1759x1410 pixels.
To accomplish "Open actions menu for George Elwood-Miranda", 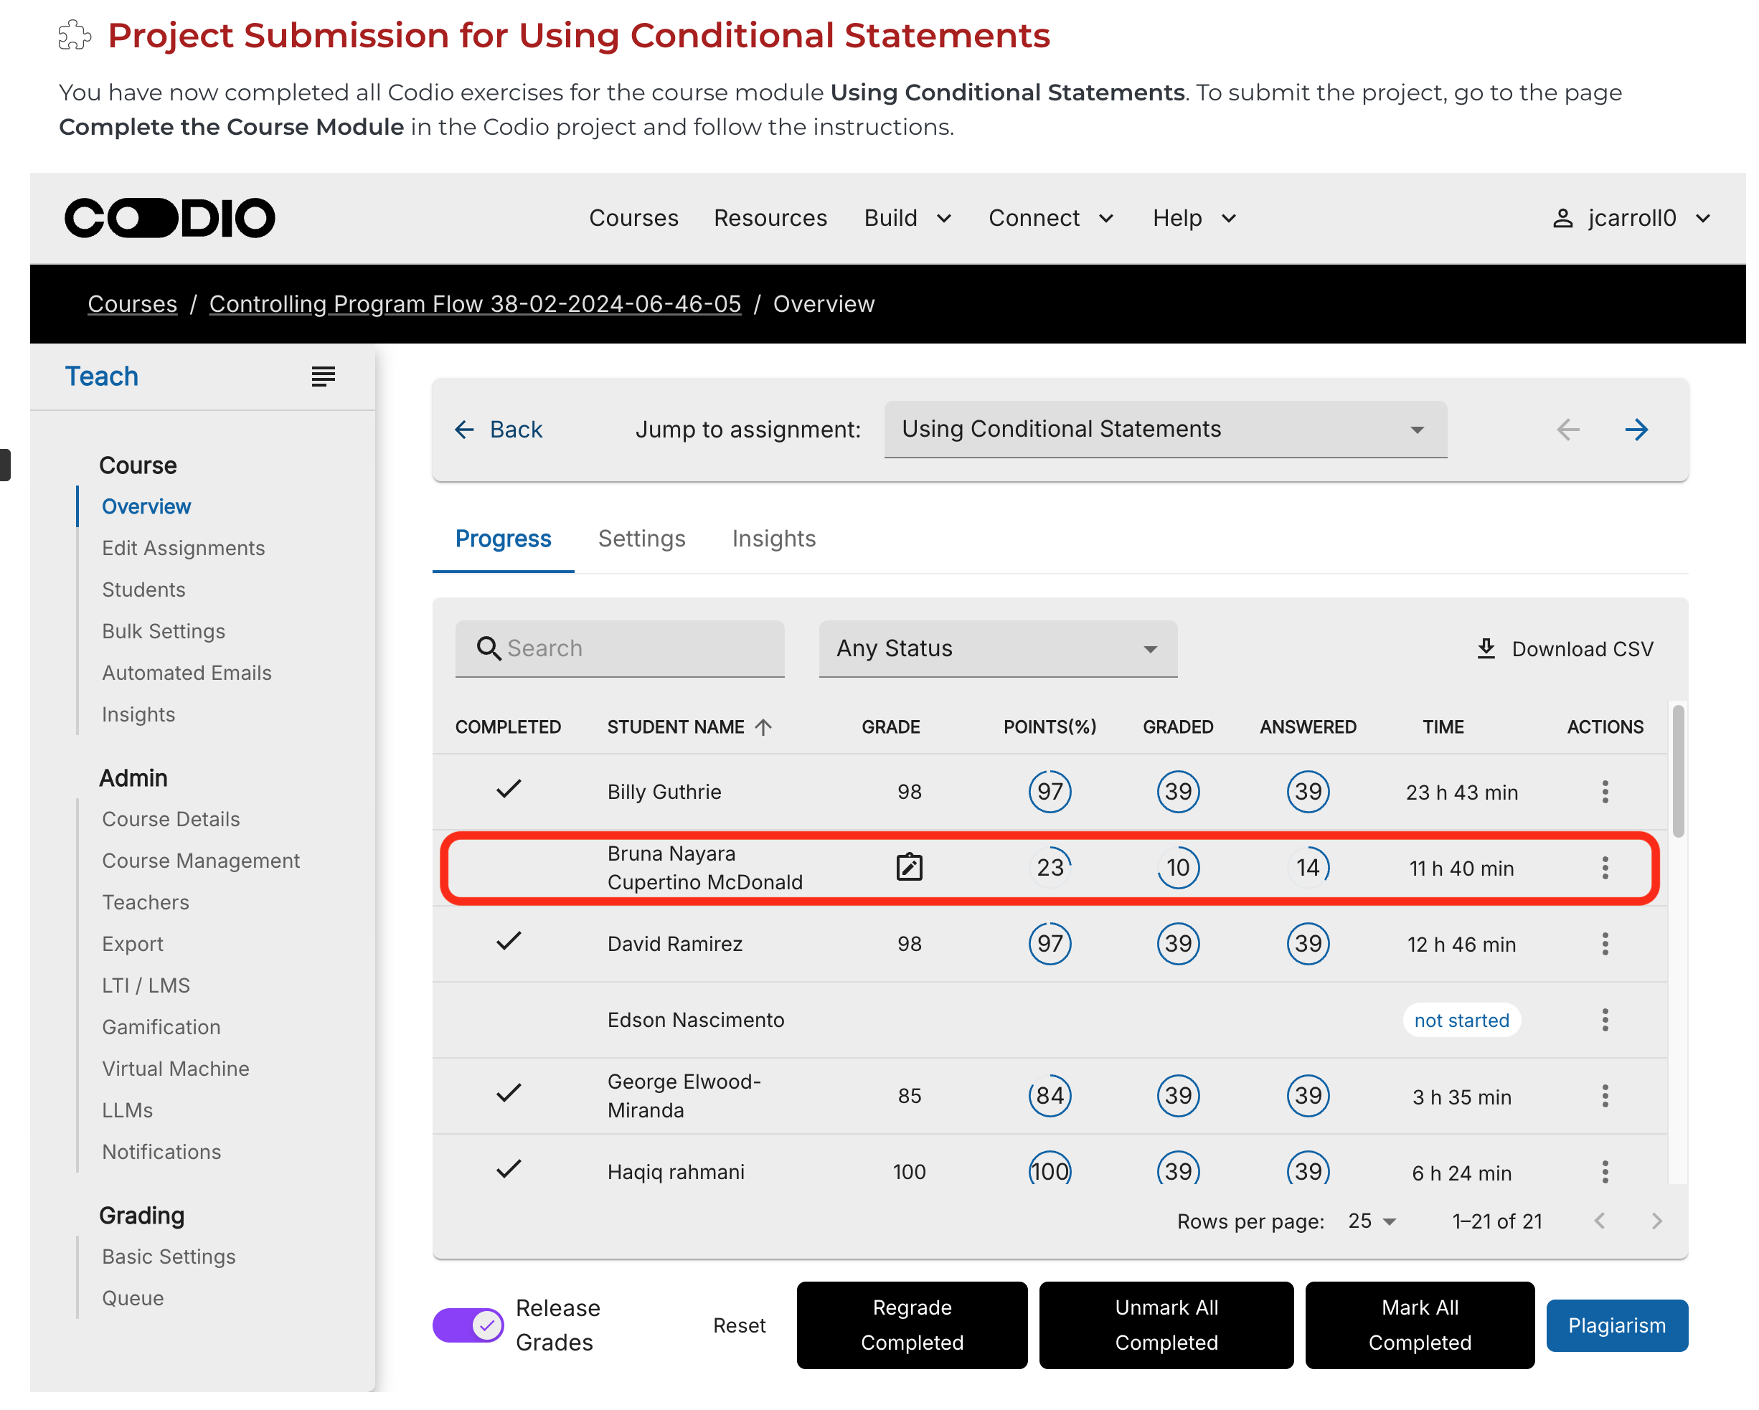I will point(1604,1095).
